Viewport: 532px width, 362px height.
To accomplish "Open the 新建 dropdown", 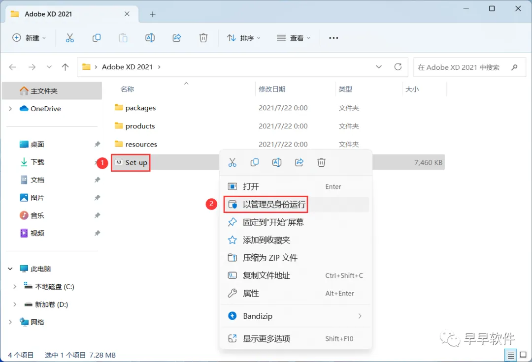I will coord(29,38).
